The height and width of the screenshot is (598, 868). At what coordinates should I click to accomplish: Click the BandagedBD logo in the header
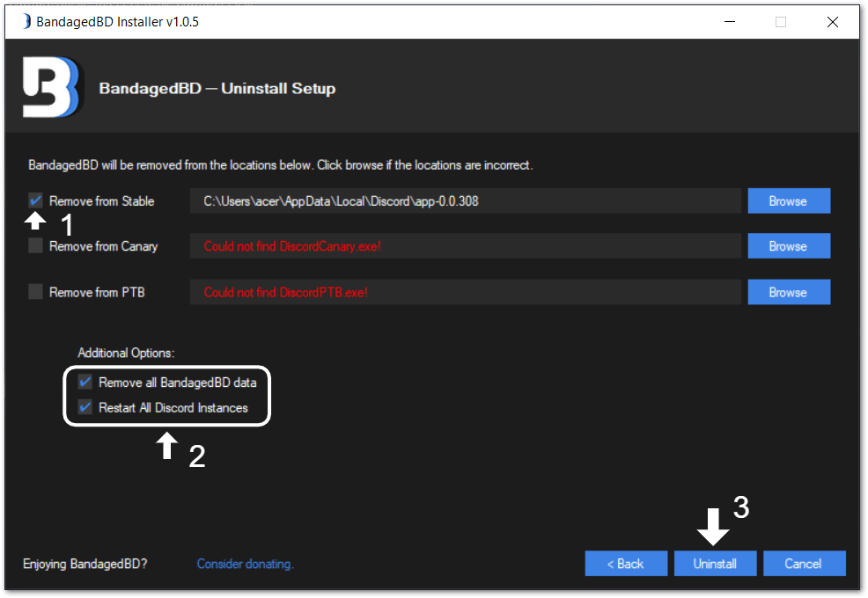[x=52, y=87]
